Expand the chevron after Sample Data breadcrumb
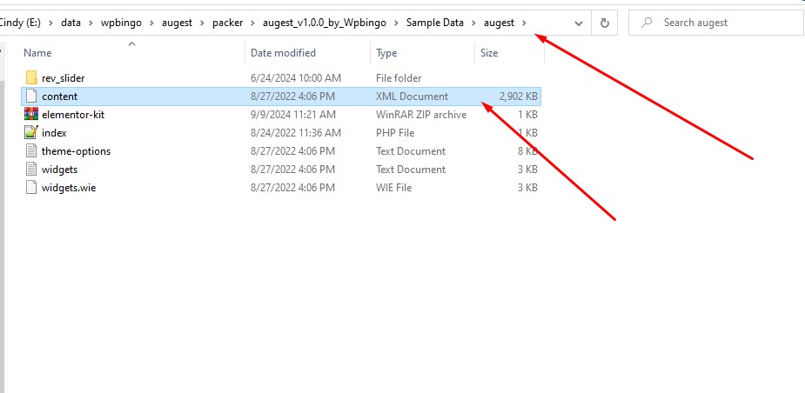Screen dimensions: 805x393 474,22
